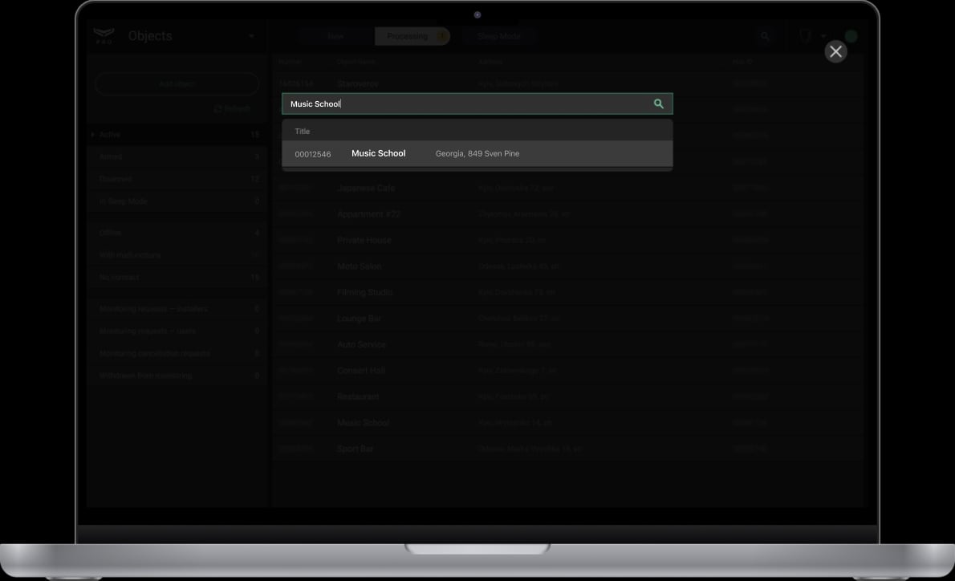
Task: Open dropdown arrow beside shield icon
Action: coord(823,37)
